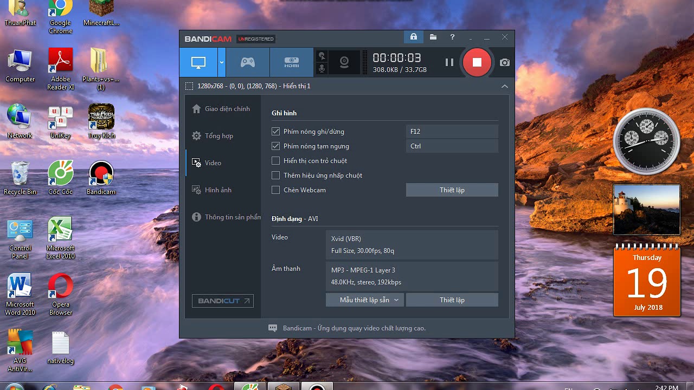The height and width of the screenshot is (390, 694).
Task: Click the 00:00:03 recording timer
Action: coord(397,58)
